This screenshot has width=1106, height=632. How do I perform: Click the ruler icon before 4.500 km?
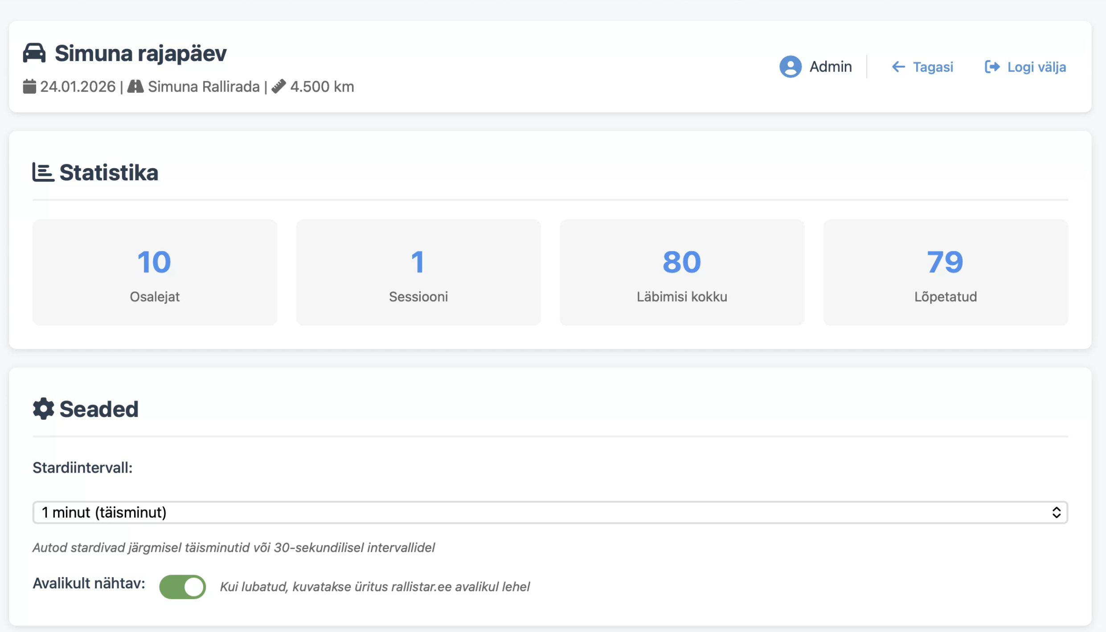pyautogui.click(x=279, y=86)
